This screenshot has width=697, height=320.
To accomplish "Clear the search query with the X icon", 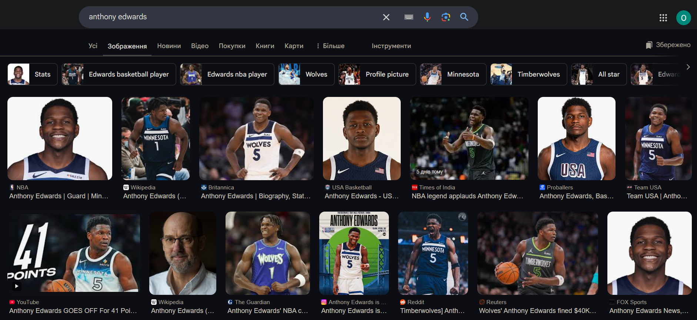I will click(x=386, y=17).
